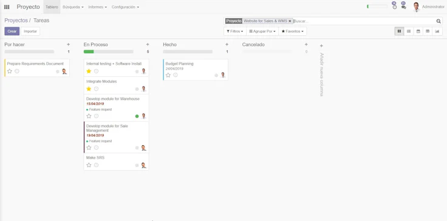Toggle kanban state dot on Prepare Requirements Document

pyautogui.click(x=58, y=71)
